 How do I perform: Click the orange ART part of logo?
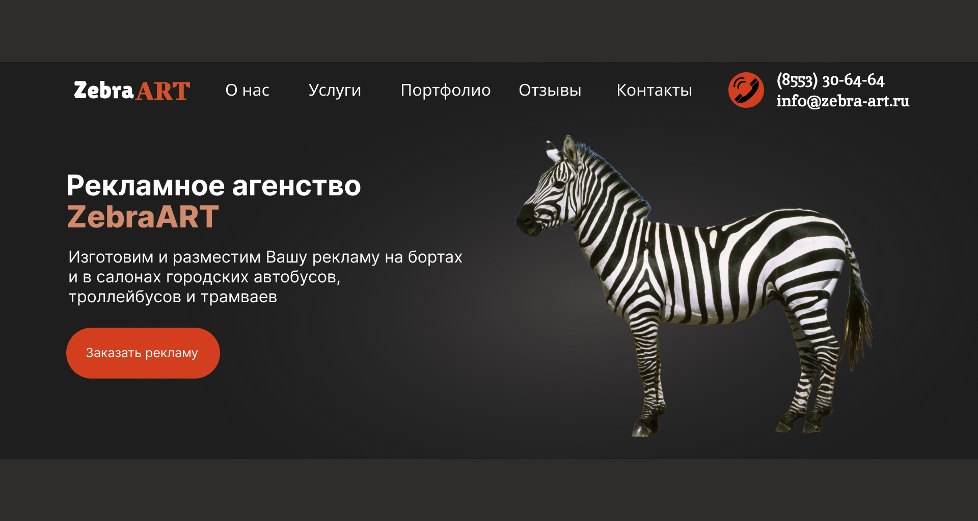click(x=163, y=92)
